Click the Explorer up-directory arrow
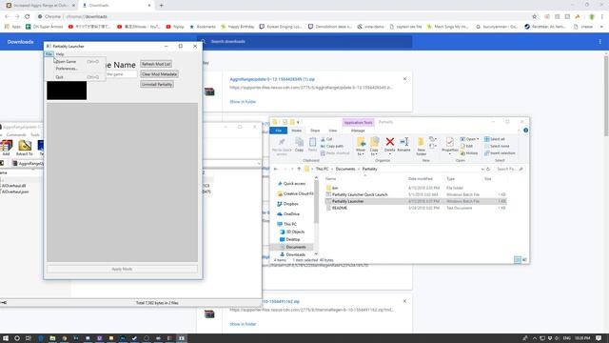 [x=299, y=169]
